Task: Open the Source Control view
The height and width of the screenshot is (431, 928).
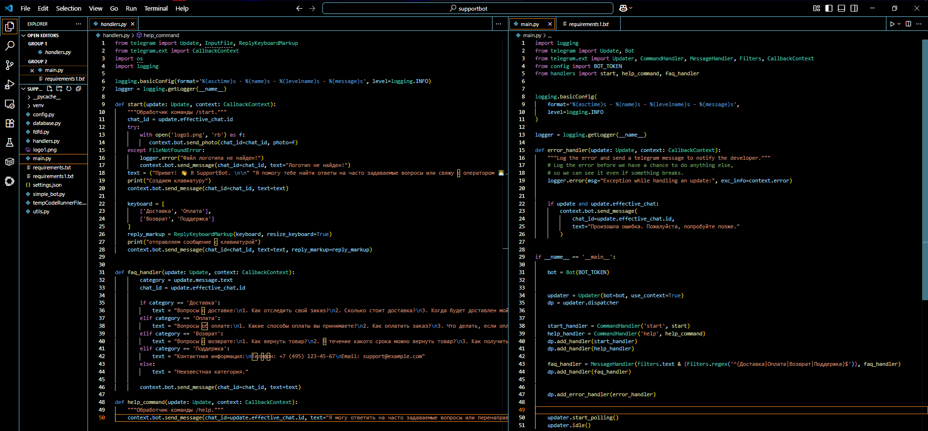Action: click(x=9, y=65)
